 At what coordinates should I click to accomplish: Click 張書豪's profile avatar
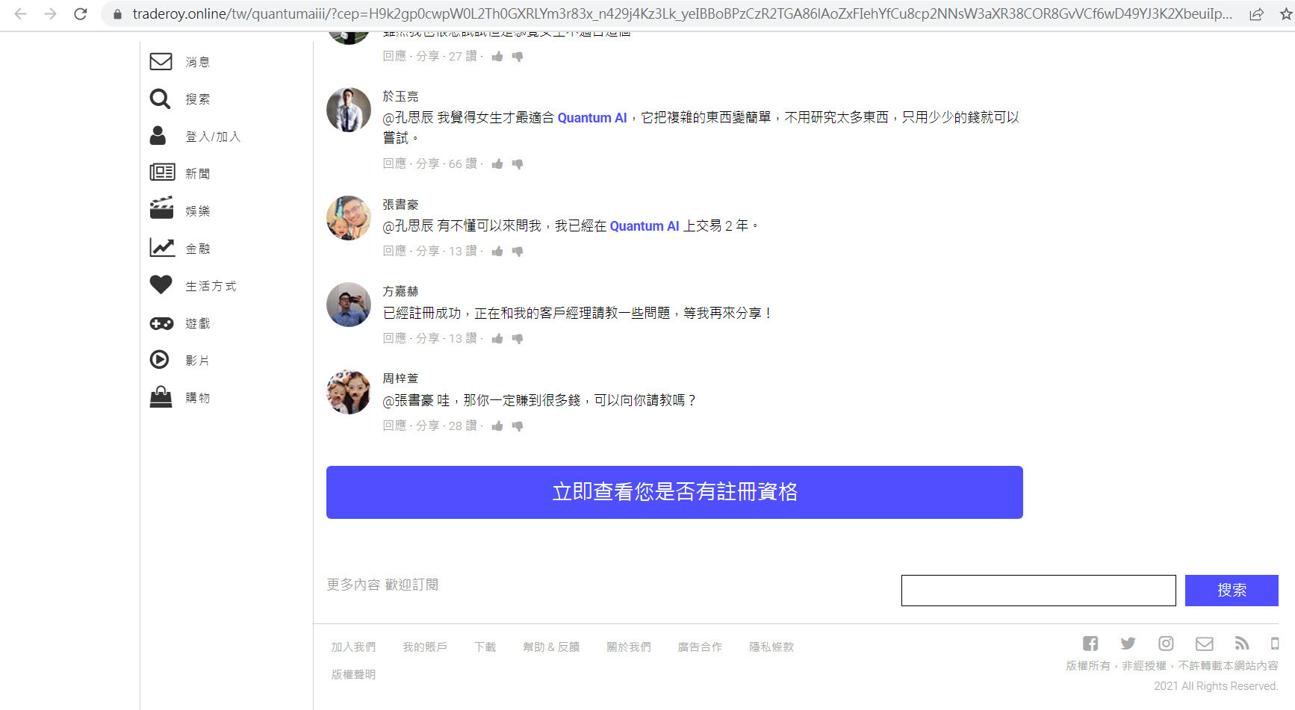tap(349, 218)
